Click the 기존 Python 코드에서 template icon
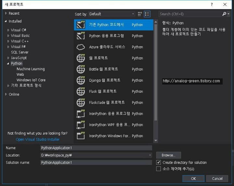This screenshot has height=186, width=234. tap(81, 25)
